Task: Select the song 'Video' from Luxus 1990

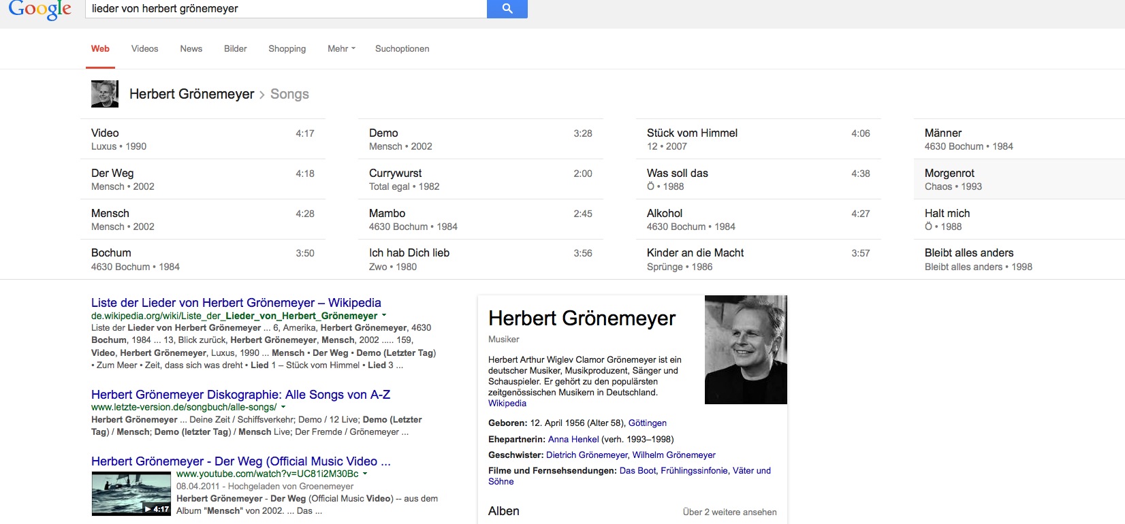Action: tap(203, 139)
